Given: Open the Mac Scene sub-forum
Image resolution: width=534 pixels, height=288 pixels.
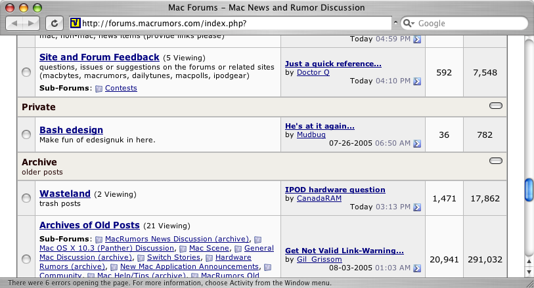Looking at the screenshot, I should click(209, 248).
